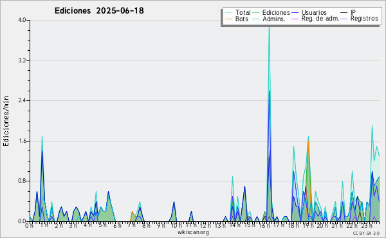Click the 'Ediciones 2025-06-18' chart title
Viewport: 386px width, 238px height.
point(99,11)
